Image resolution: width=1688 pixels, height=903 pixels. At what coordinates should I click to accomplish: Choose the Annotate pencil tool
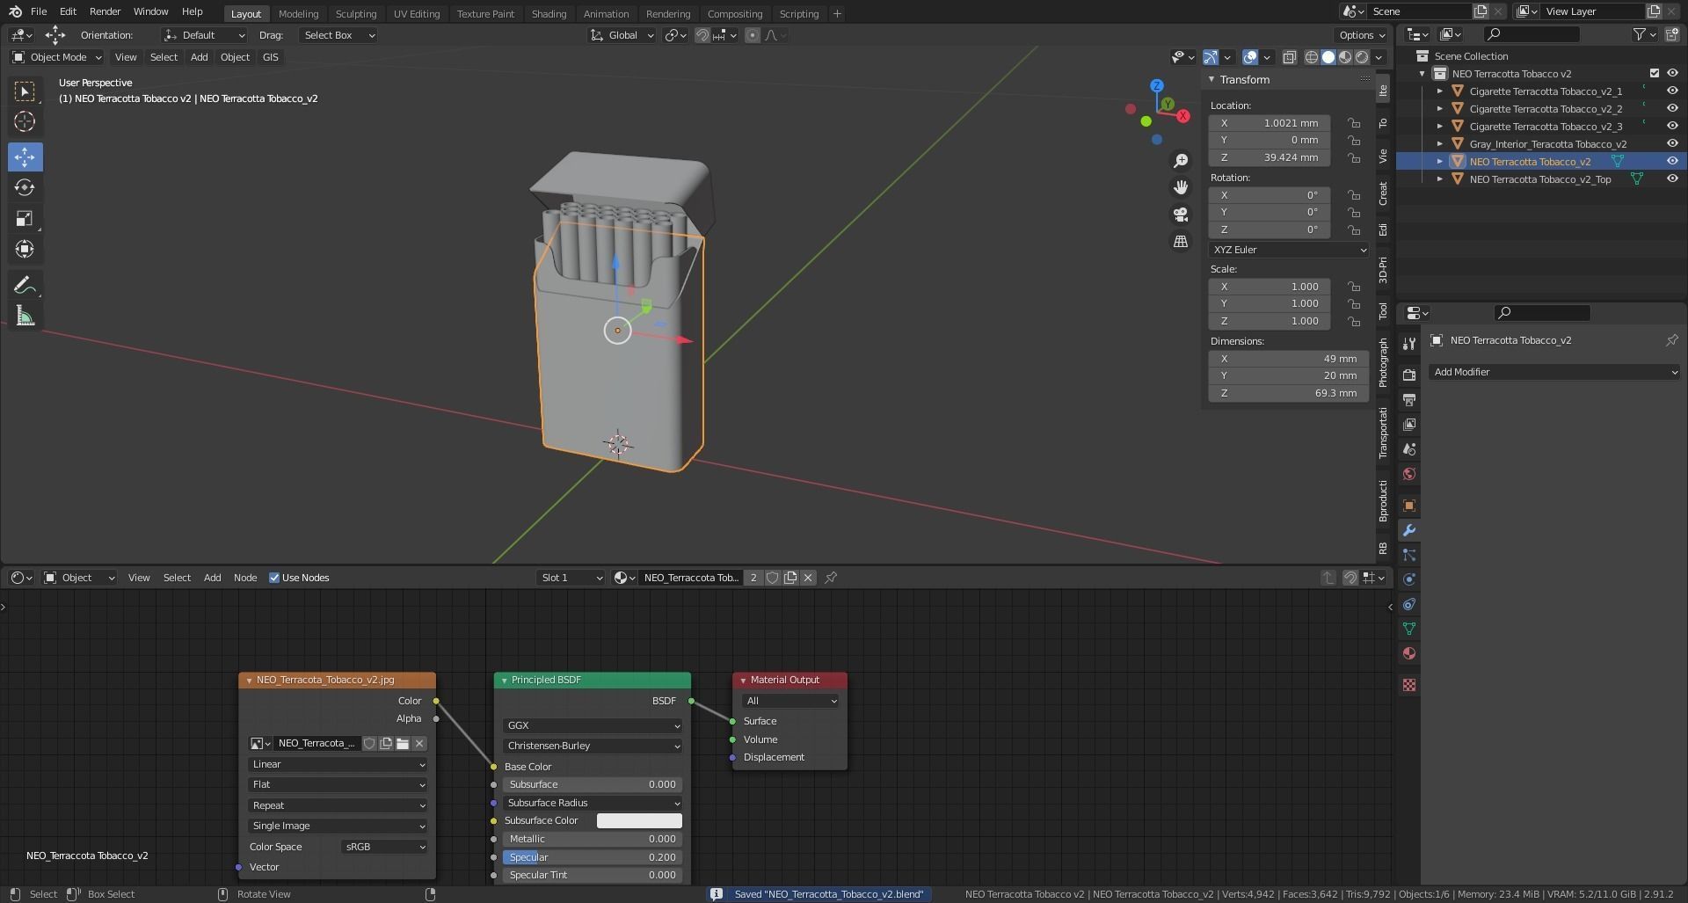tap(25, 285)
